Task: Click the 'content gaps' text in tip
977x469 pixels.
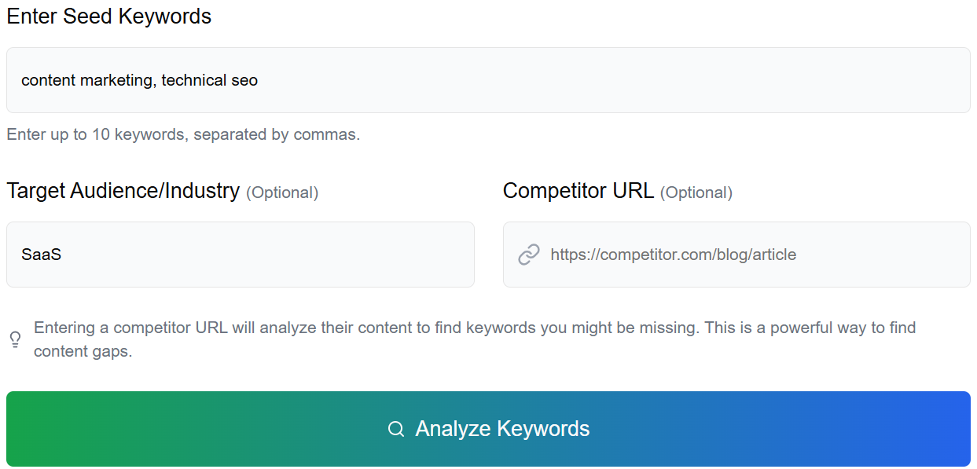Action: pos(83,351)
